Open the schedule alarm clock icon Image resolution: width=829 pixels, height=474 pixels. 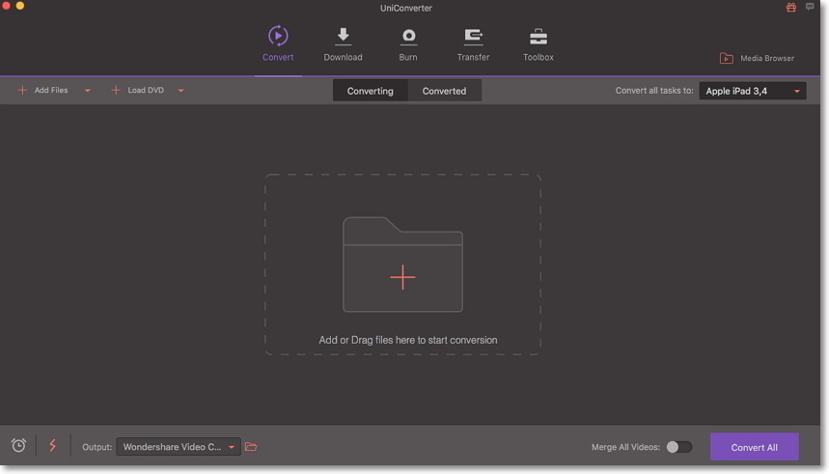18,445
